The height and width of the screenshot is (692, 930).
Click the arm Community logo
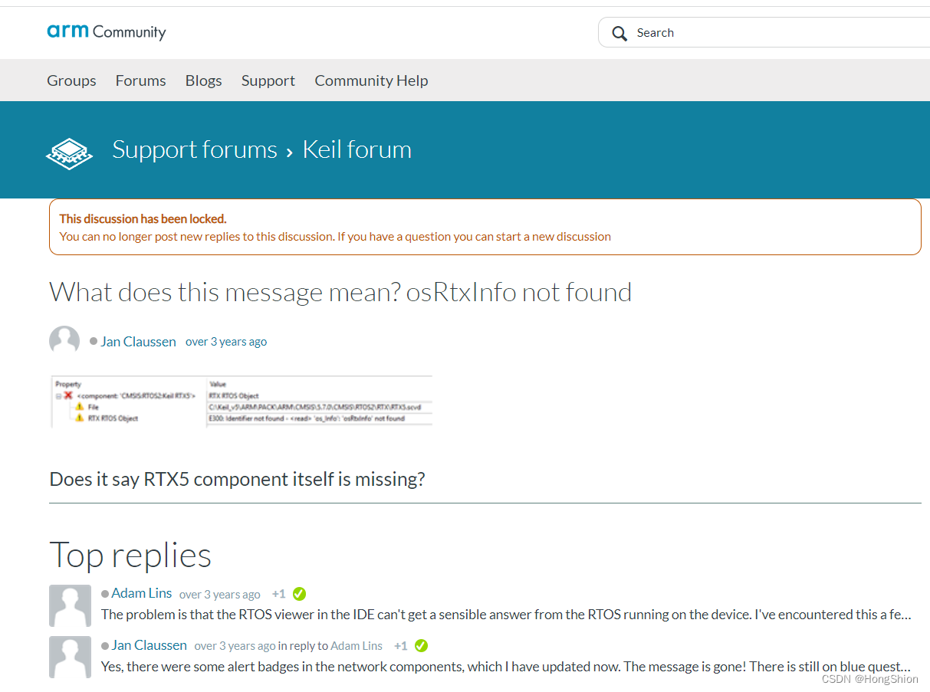point(106,31)
